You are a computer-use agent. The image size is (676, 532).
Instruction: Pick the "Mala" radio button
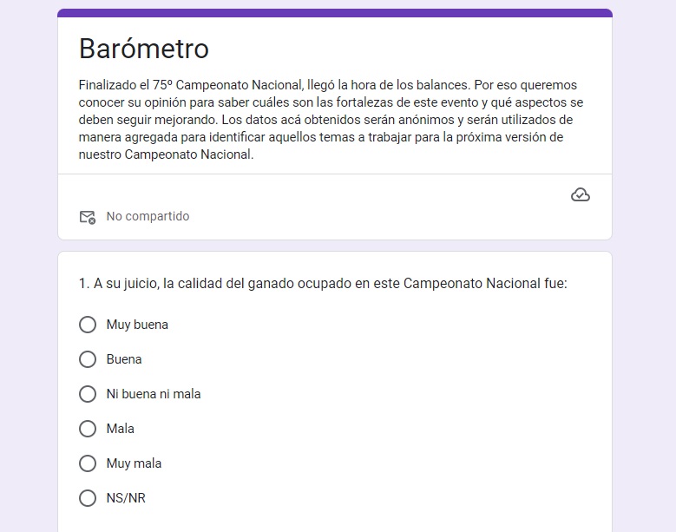coord(88,429)
